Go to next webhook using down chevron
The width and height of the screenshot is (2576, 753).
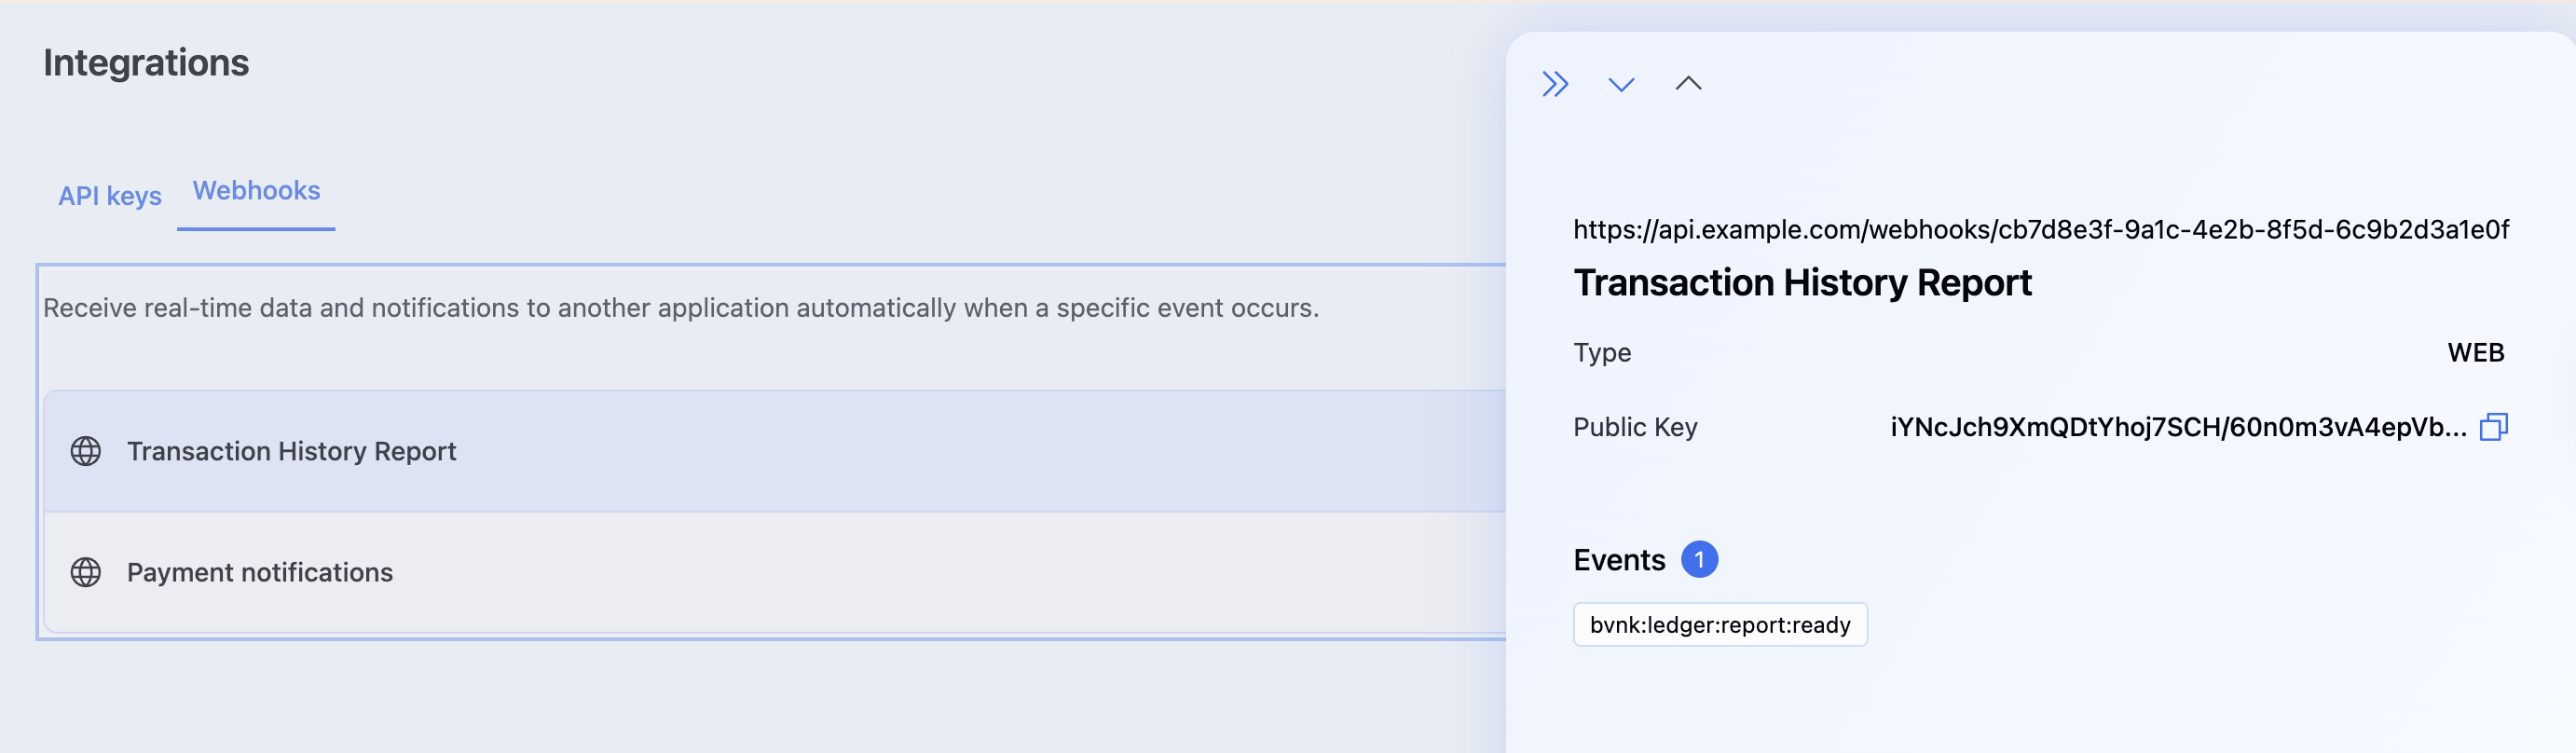pyautogui.click(x=1621, y=84)
